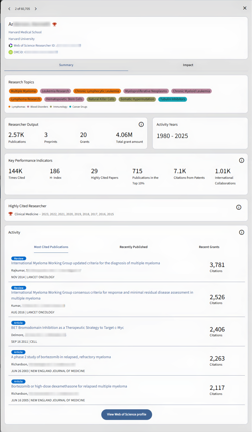The width and height of the screenshot is (252, 432).
Task: Go to previous researcher with left chevron
Action: coord(9,9)
